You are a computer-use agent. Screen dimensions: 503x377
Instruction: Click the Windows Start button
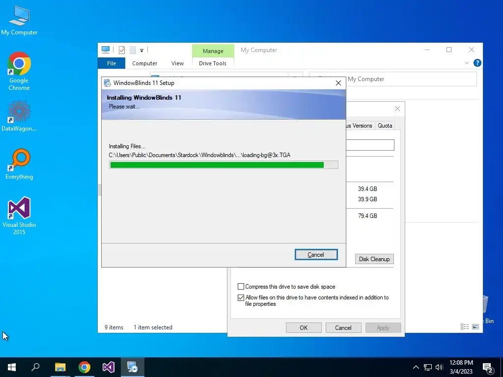[12, 367]
